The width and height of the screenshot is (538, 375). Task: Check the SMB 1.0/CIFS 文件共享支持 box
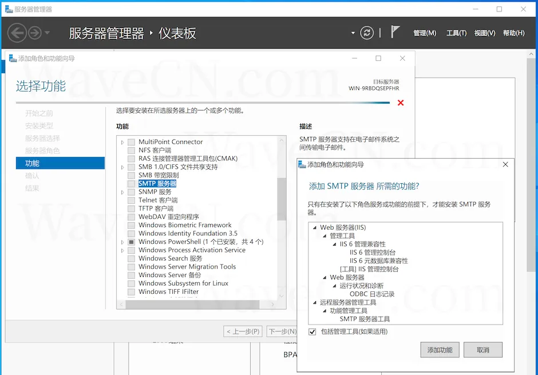(x=131, y=167)
